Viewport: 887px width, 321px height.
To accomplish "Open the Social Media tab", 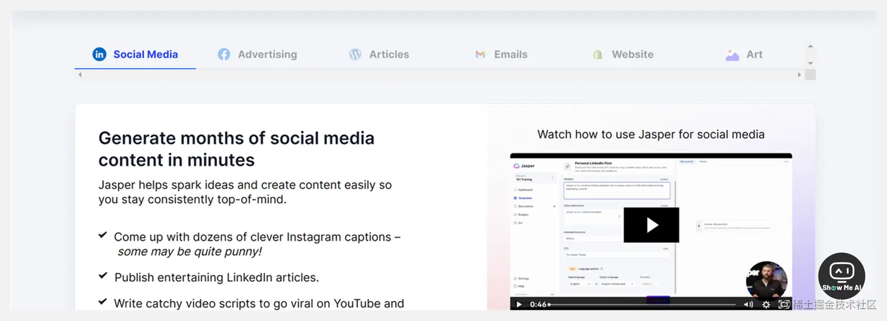I will [135, 55].
